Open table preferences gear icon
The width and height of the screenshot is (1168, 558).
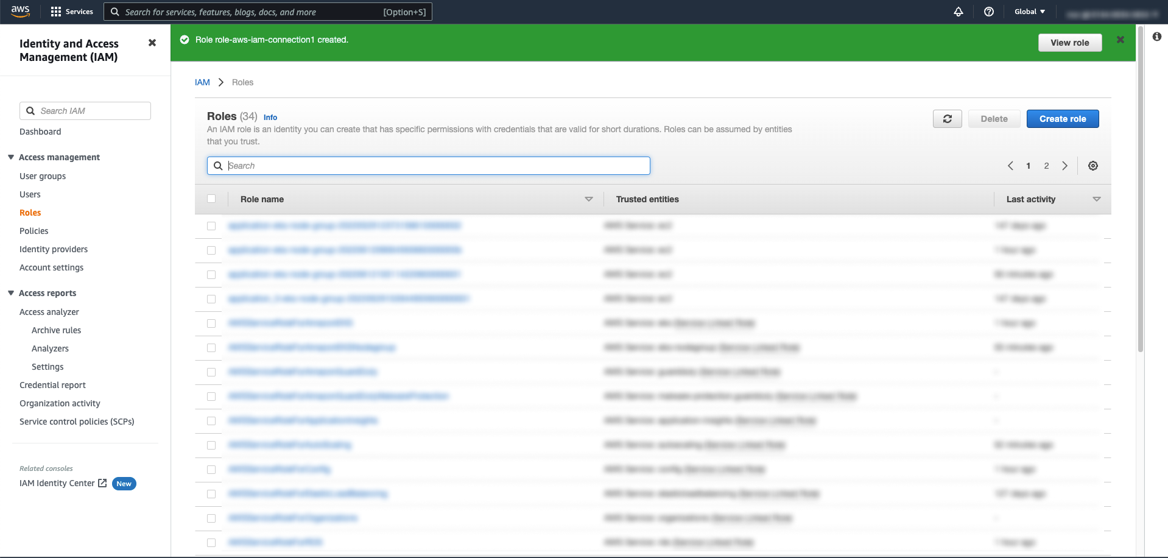click(1093, 166)
